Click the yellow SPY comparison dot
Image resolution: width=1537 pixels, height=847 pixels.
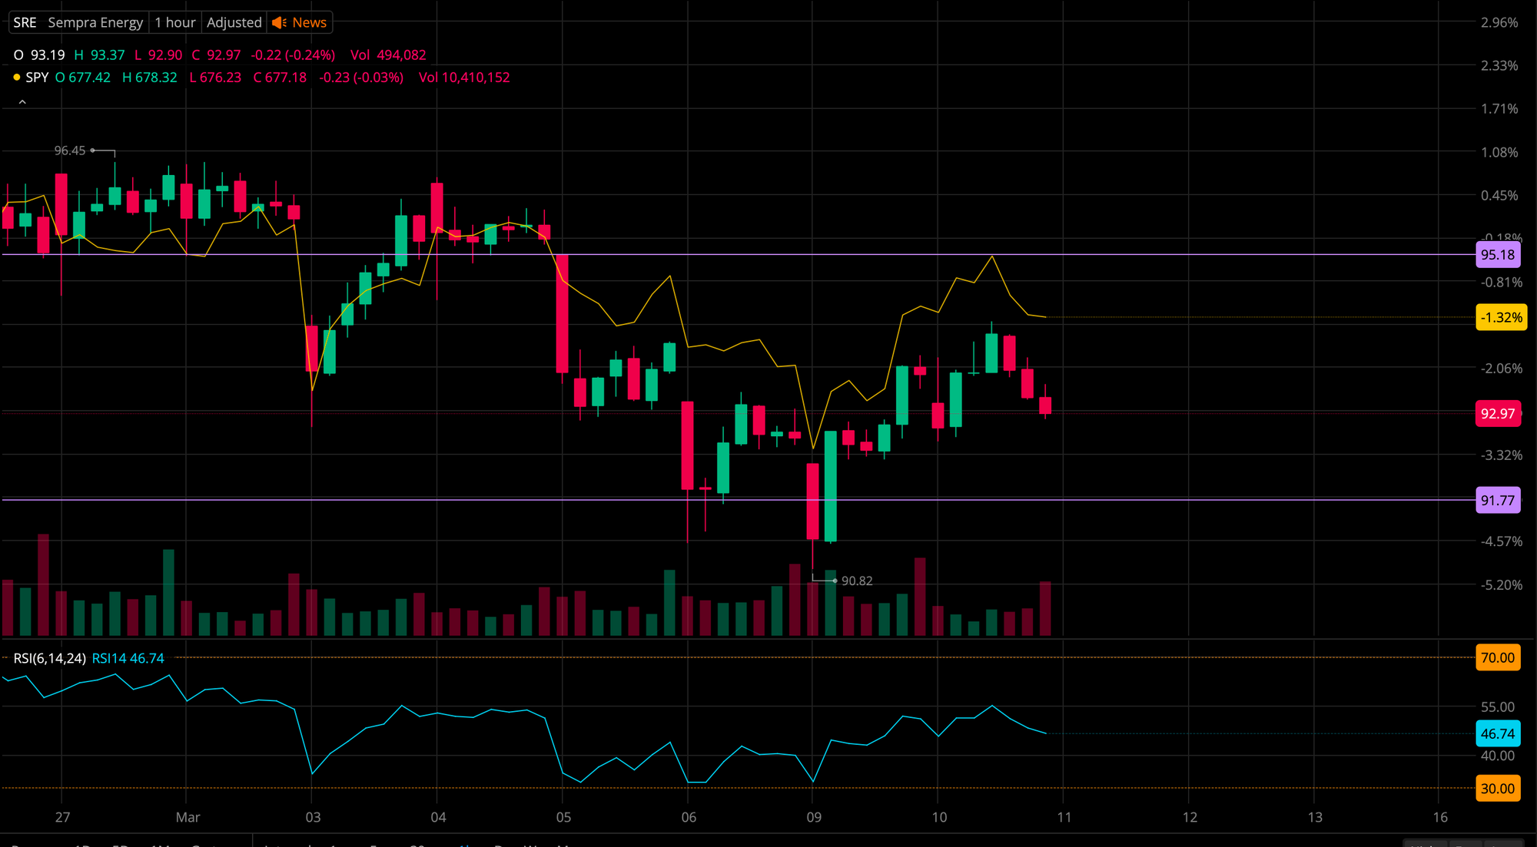coord(17,78)
